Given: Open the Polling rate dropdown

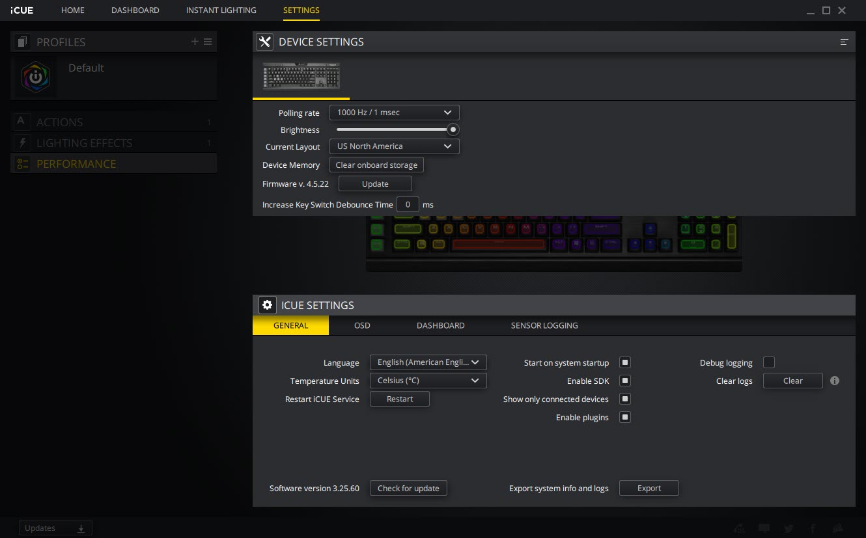Looking at the screenshot, I should point(395,113).
